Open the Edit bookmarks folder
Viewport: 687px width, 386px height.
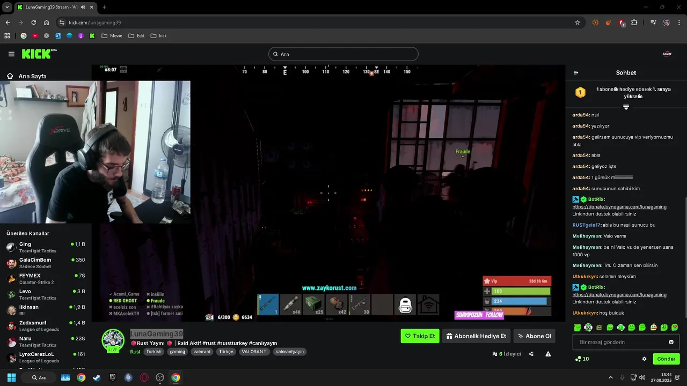[136, 36]
